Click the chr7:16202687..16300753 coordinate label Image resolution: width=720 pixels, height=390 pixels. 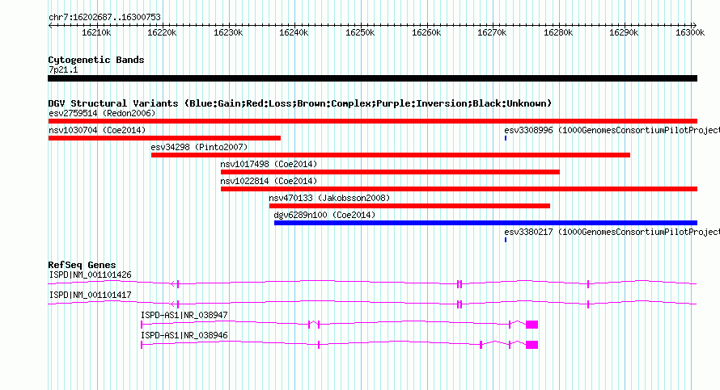[104, 18]
